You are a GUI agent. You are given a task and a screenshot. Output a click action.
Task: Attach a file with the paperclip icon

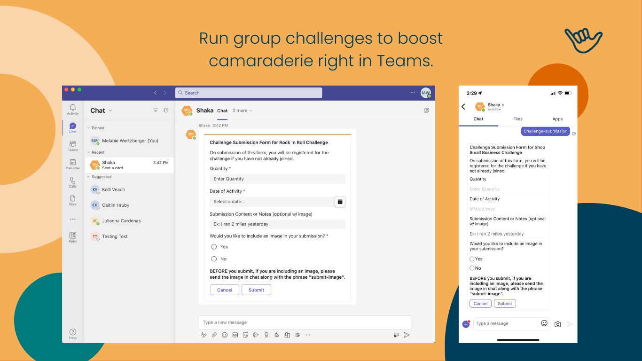214,335
